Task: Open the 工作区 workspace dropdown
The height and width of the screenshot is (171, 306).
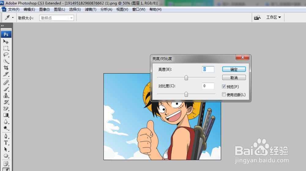Action: pyautogui.click(x=274, y=17)
